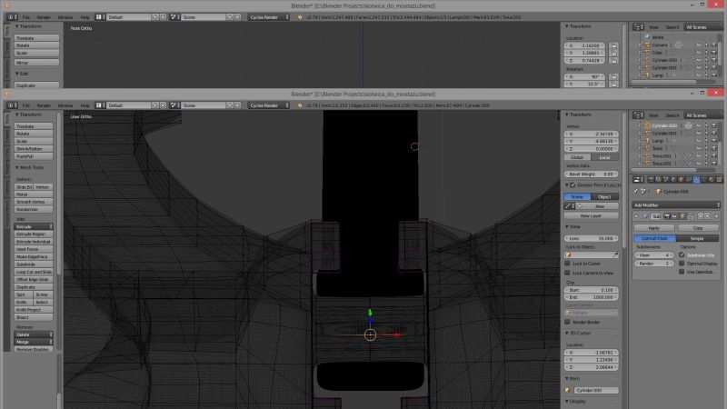Click Torus.001 mesh icon in front outliner
Viewport: 727px width, 409px height.
(x=648, y=156)
